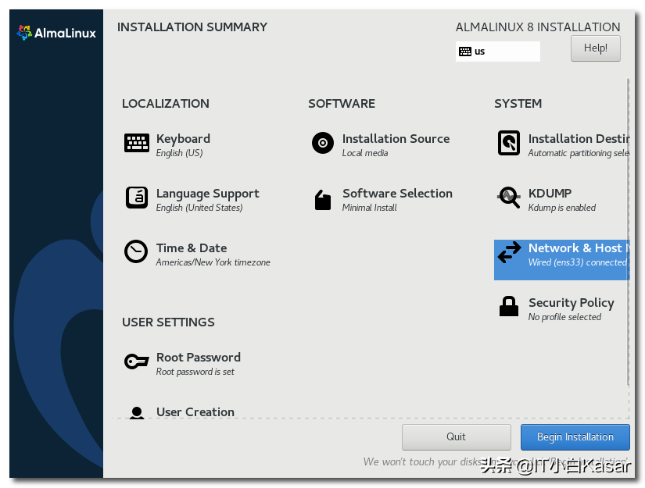Click 'Automatic partitioning' status text
The width and height of the screenshot is (645, 488).
579,153
